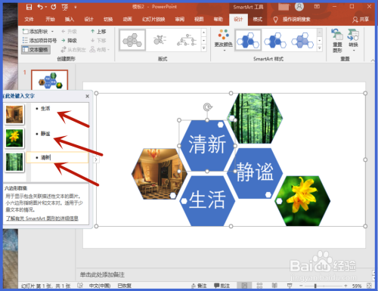Click Start From Beginning slideshow icon
The image size is (378, 291).
click(x=65, y=8)
